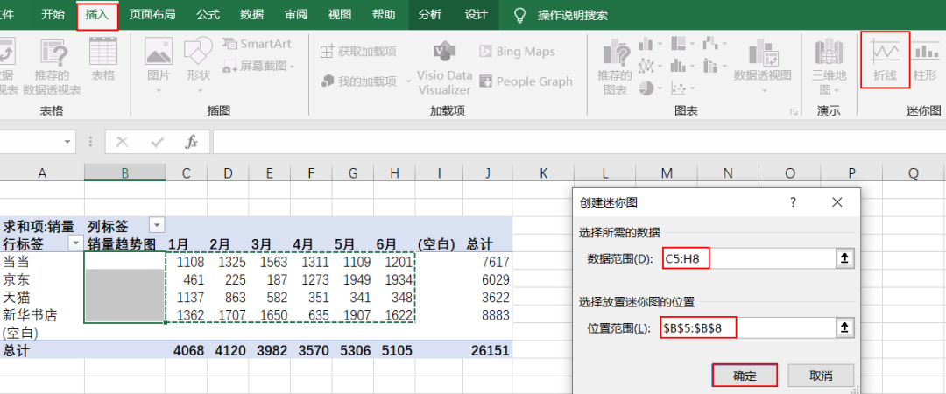Open the 页面布局 tab

(152, 15)
